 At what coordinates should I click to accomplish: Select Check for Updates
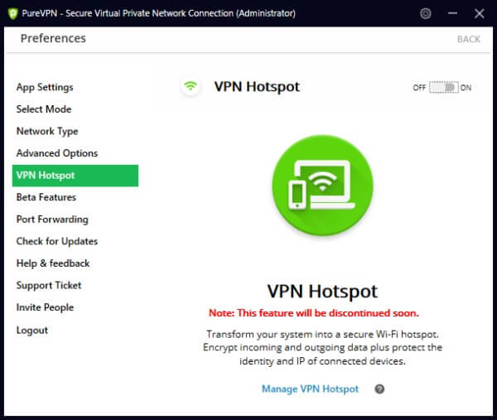57,241
